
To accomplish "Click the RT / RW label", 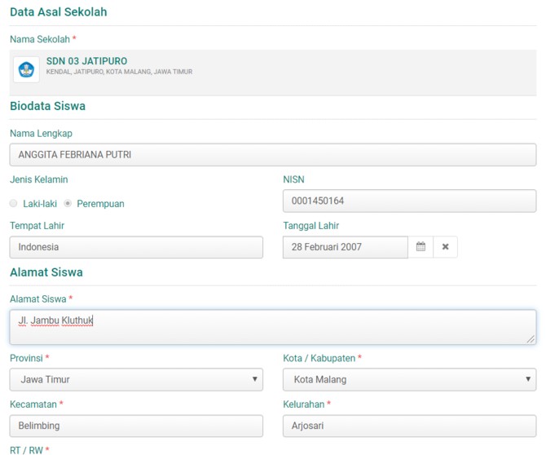I will pyautogui.click(x=26, y=450).
